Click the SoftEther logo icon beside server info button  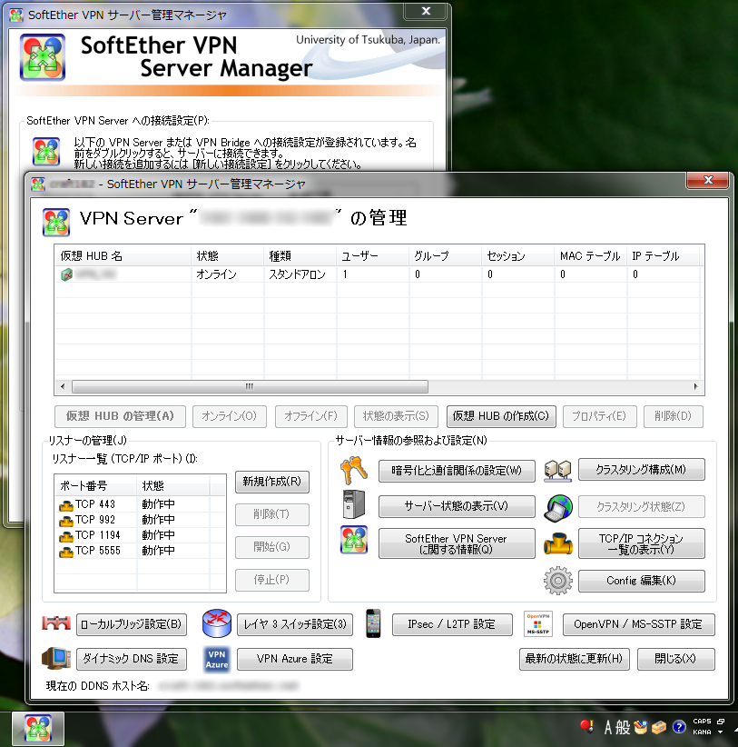[x=353, y=540]
